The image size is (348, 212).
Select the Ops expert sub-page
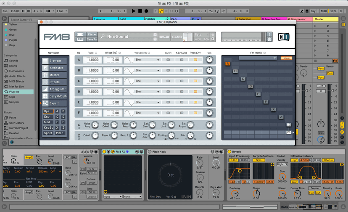pos(48,111)
